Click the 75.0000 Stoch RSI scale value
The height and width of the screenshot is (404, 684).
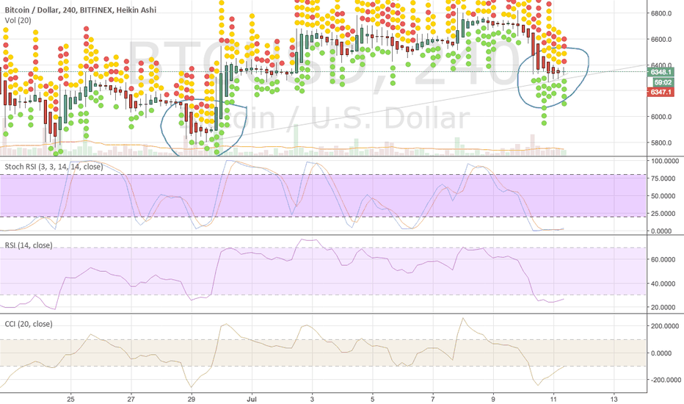(x=661, y=178)
